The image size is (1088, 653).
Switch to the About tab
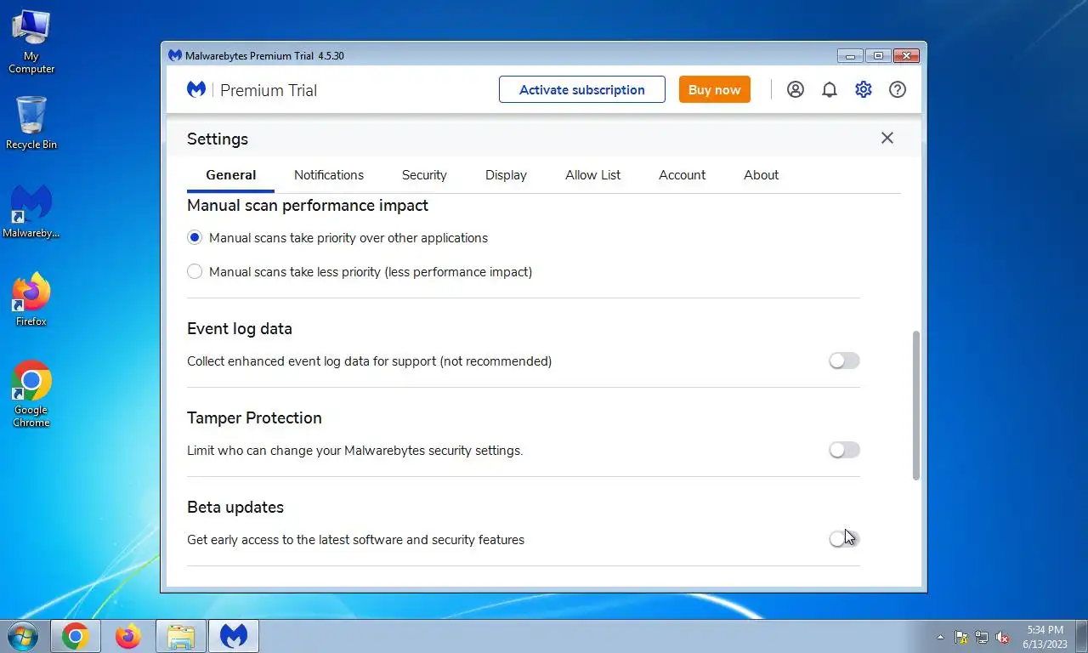[x=761, y=175]
